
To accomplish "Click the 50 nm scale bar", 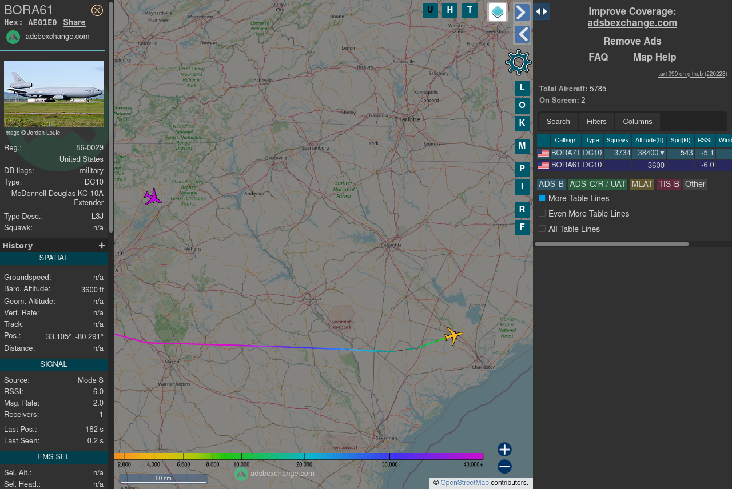I will [x=164, y=479].
